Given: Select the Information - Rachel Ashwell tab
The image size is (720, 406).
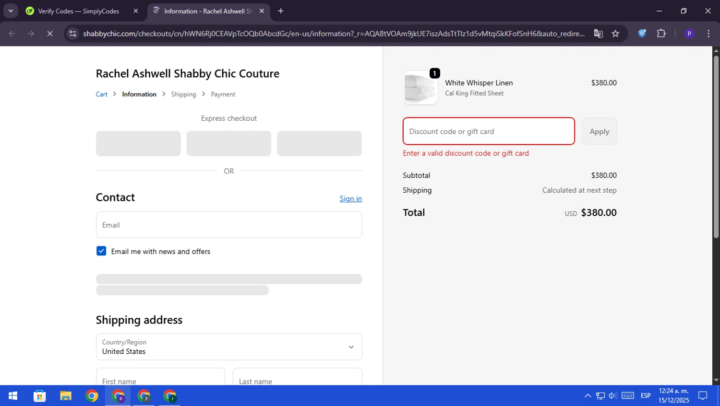Looking at the screenshot, I should coord(208,11).
